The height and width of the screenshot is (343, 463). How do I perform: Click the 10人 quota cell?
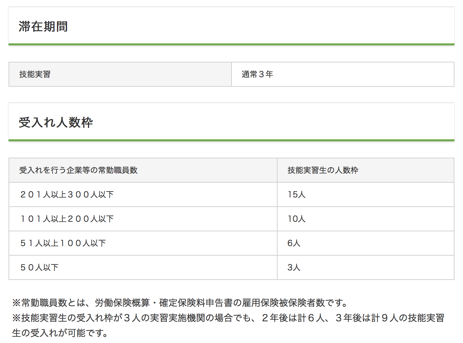[296, 219]
